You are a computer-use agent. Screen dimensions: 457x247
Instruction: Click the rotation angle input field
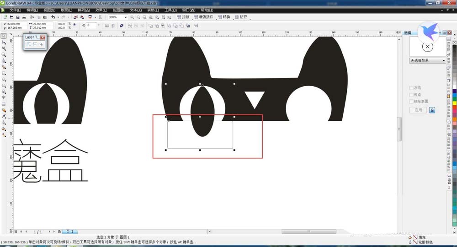pos(90,26)
